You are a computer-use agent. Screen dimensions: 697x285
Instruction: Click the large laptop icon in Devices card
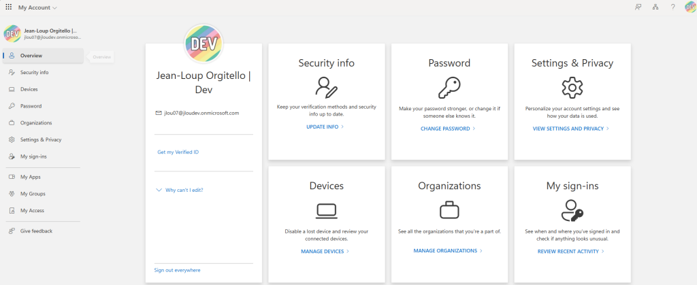point(326,211)
